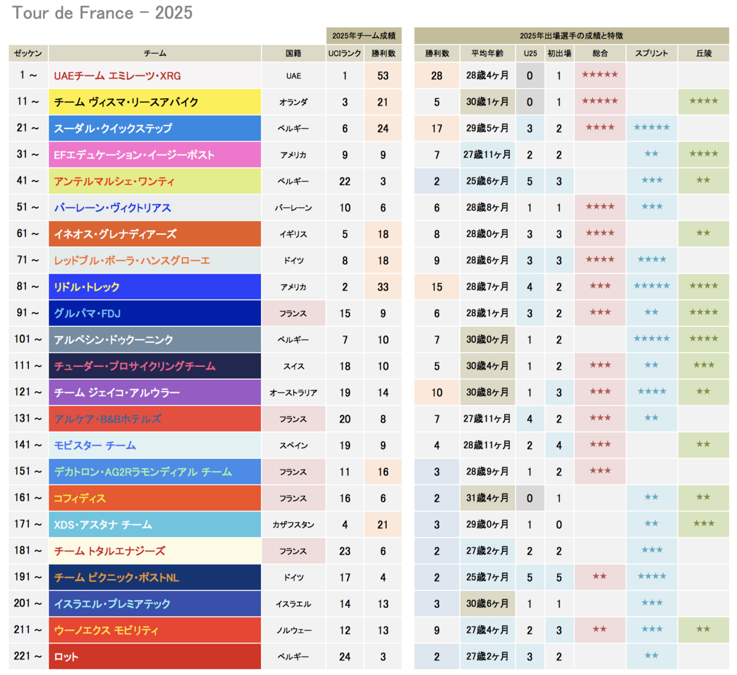Select the 'チーム' column header

[155, 53]
